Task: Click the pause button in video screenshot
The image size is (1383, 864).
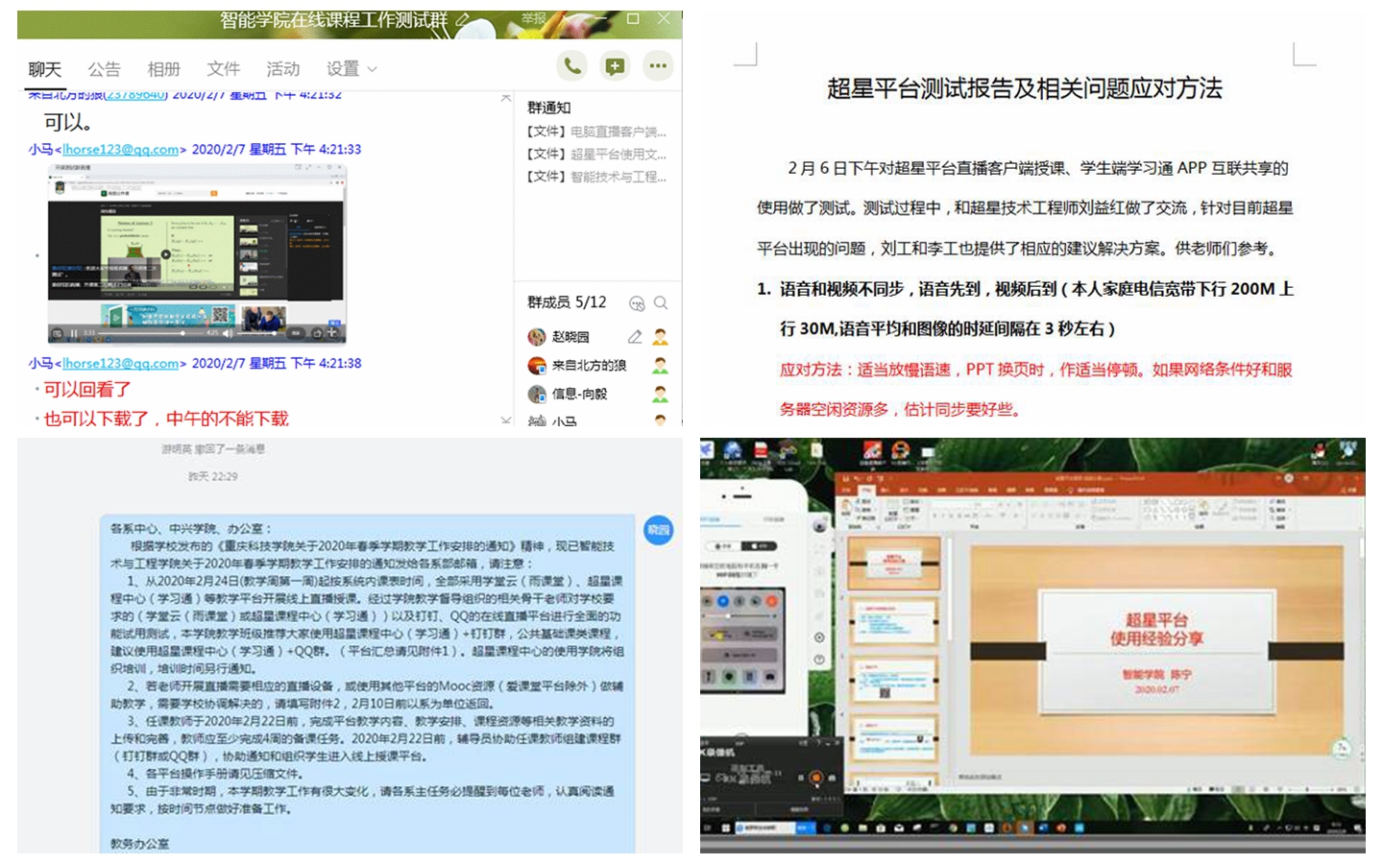Action: click(73, 333)
